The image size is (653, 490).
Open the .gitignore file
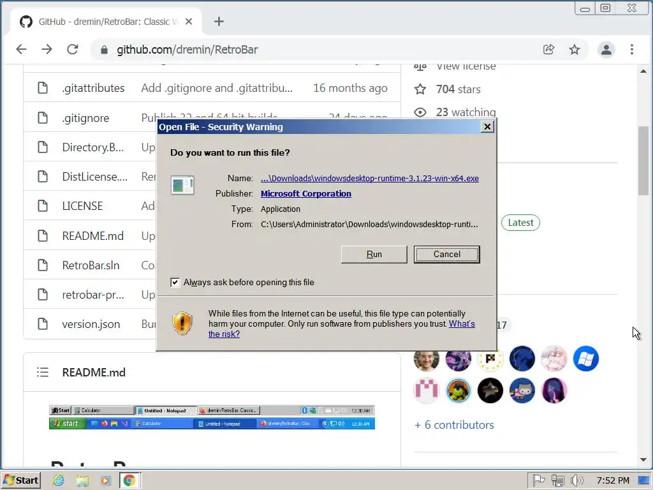tap(85, 118)
